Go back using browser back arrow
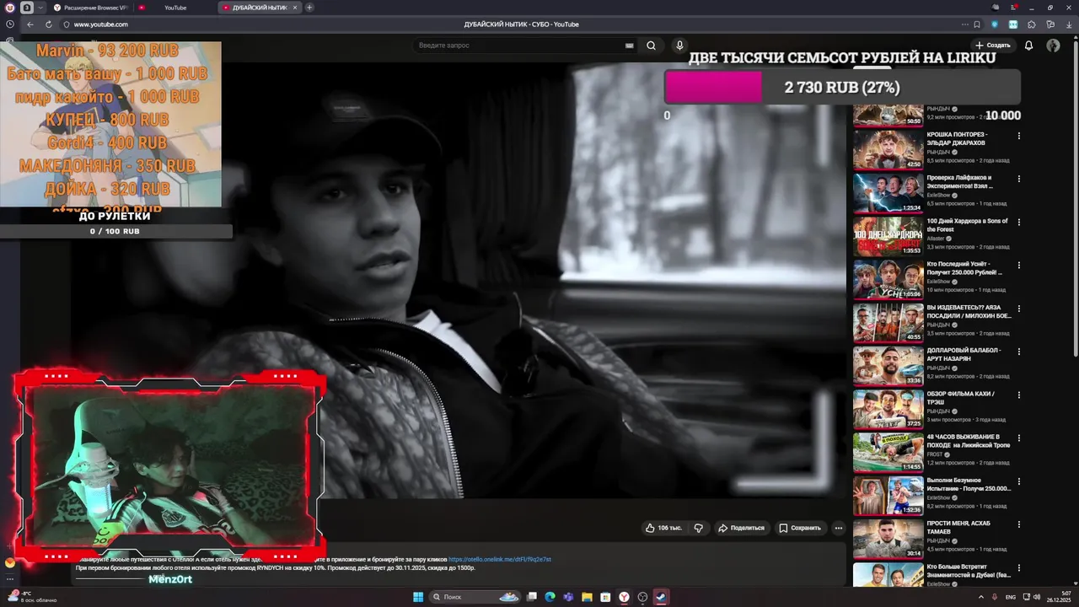This screenshot has height=607, width=1079. pyautogui.click(x=30, y=24)
